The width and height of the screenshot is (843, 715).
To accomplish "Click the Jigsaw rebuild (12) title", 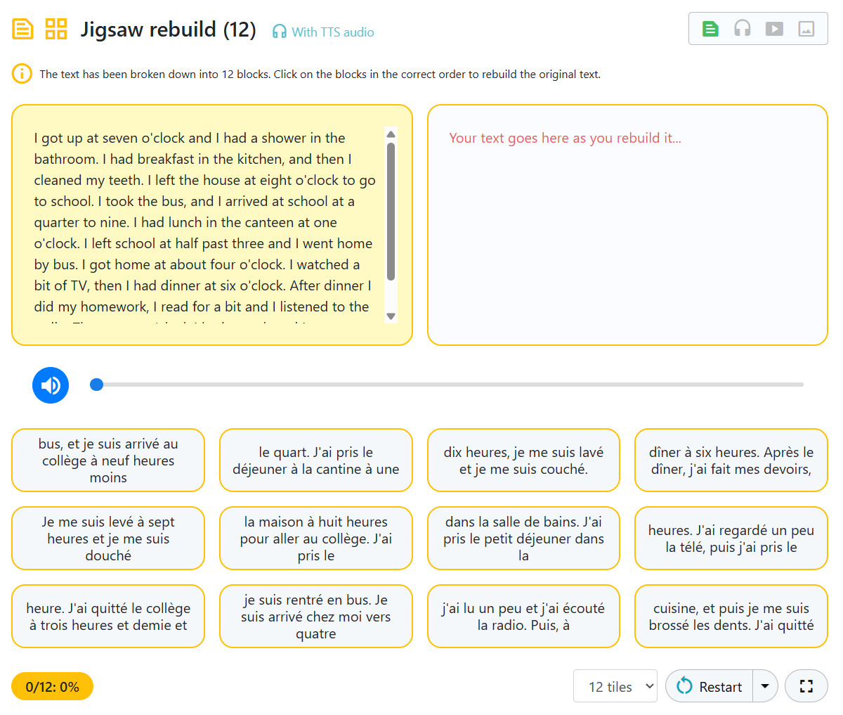I will pyautogui.click(x=168, y=30).
